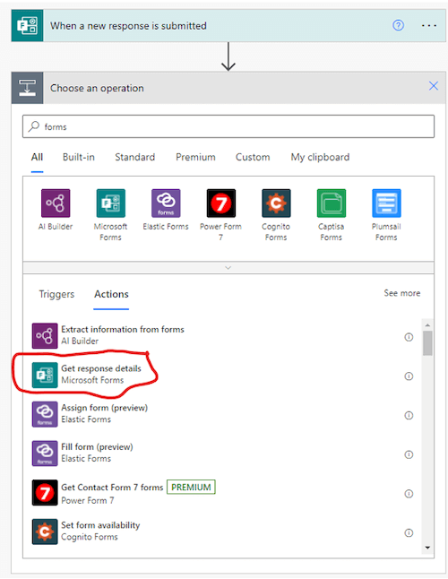Click the Choose an operation header text

(97, 88)
